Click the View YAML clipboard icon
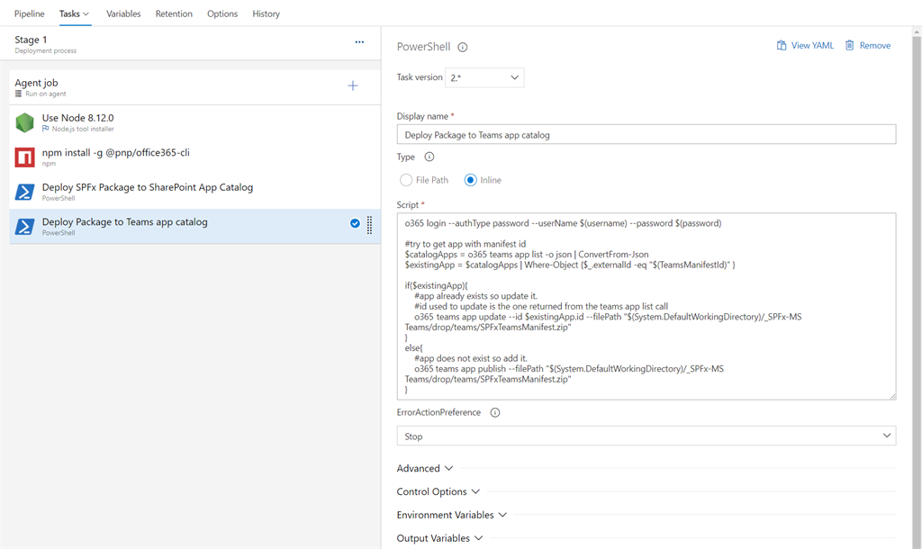 782,45
